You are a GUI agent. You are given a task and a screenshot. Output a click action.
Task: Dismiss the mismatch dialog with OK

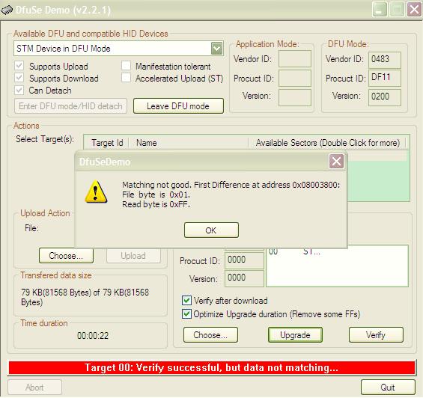click(x=211, y=230)
